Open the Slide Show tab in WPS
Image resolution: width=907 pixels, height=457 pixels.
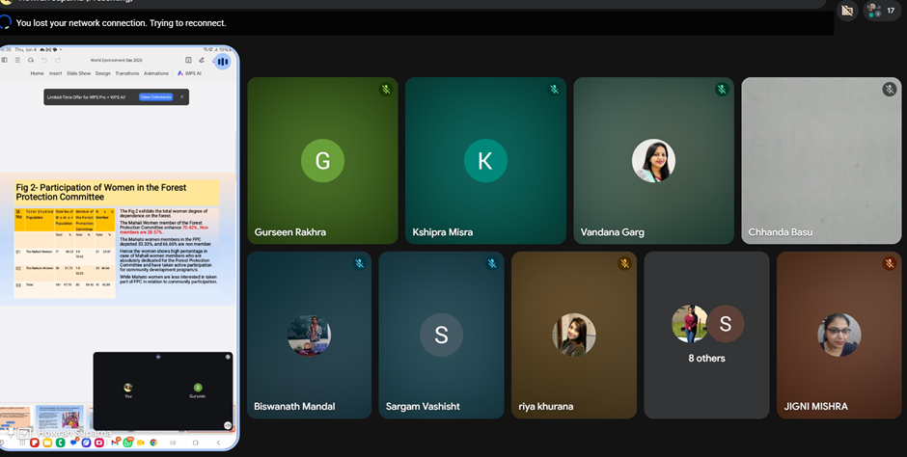(x=79, y=73)
